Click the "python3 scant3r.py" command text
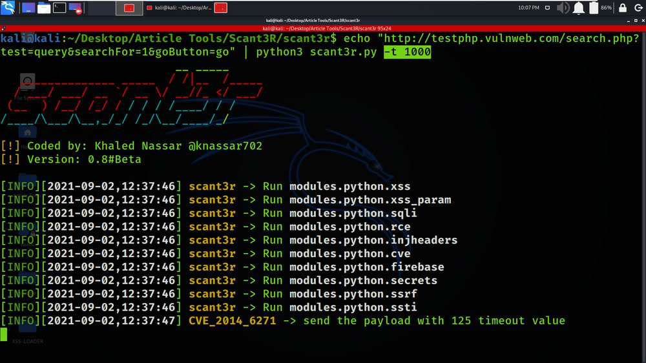Image resolution: width=646 pixels, height=363 pixels. pyautogui.click(x=317, y=52)
